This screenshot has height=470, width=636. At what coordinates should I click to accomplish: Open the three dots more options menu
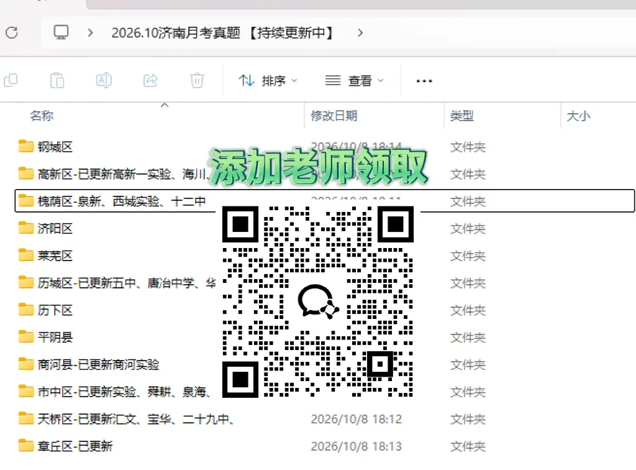tap(424, 81)
